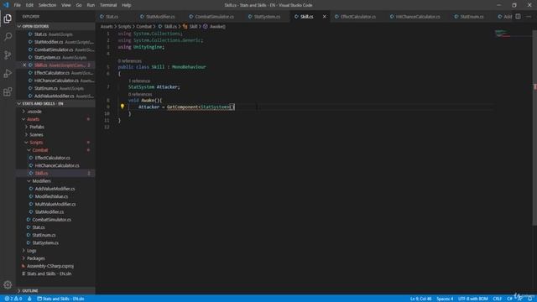Open MultValueModifier.cs in the file tree

(x=55, y=204)
